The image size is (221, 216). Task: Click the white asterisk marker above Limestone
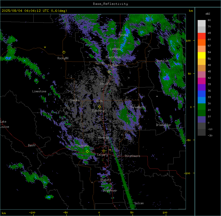pyautogui.click(x=39, y=89)
